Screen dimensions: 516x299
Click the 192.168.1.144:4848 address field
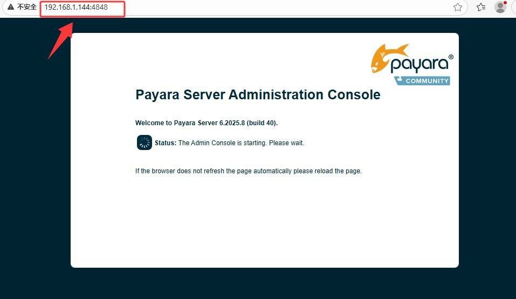pyautogui.click(x=76, y=7)
